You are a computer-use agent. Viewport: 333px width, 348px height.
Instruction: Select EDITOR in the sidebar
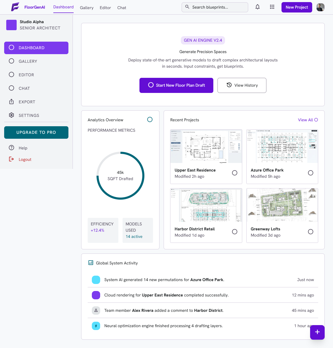(x=36, y=75)
